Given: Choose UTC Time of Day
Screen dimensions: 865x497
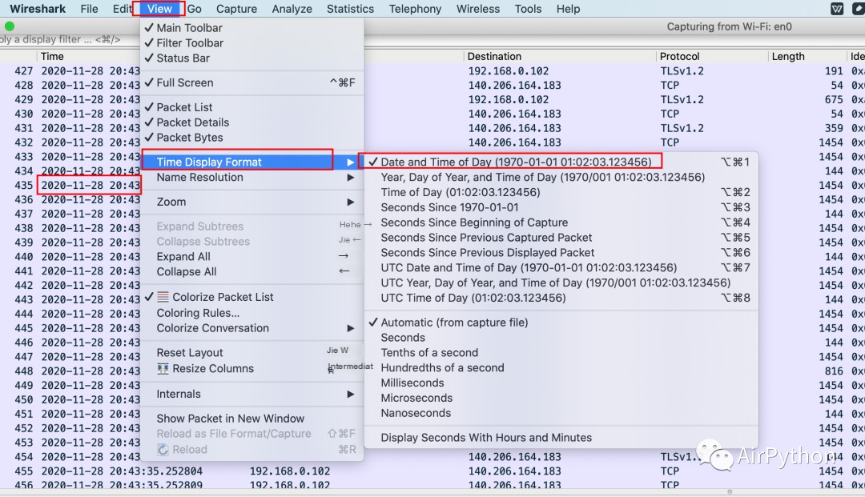Looking at the screenshot, I should point(561,298).
